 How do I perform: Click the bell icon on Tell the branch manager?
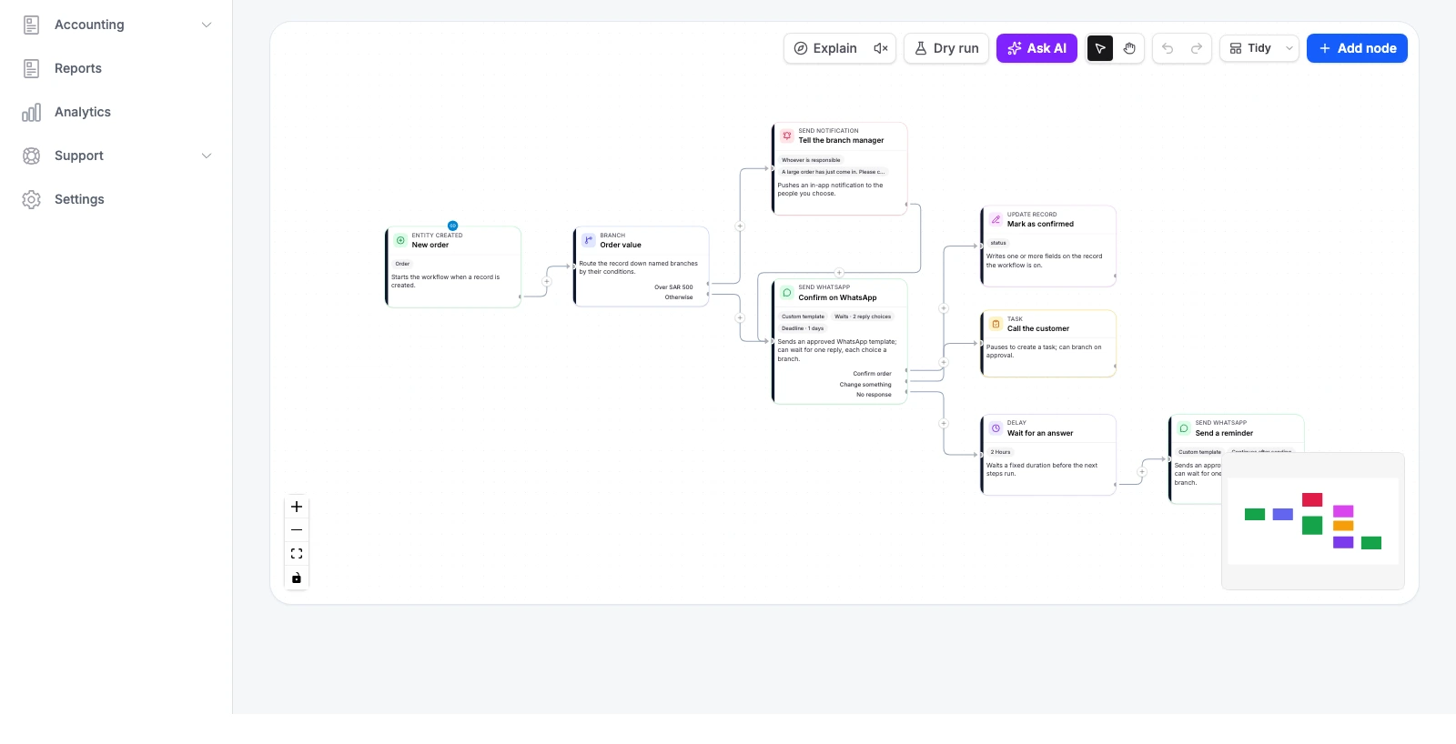coord(787,136)
